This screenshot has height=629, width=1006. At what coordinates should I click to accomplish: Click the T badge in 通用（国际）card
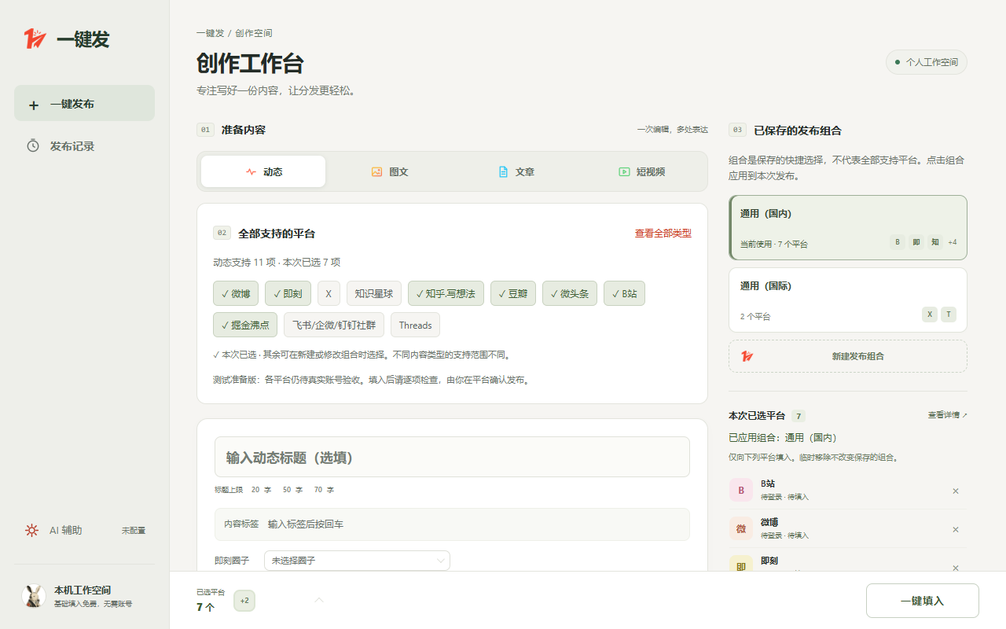click(x=949, y=314)
